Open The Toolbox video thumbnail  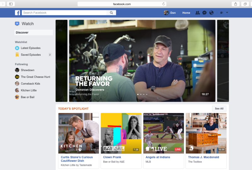pyautogui.click(x=206, y=133)
